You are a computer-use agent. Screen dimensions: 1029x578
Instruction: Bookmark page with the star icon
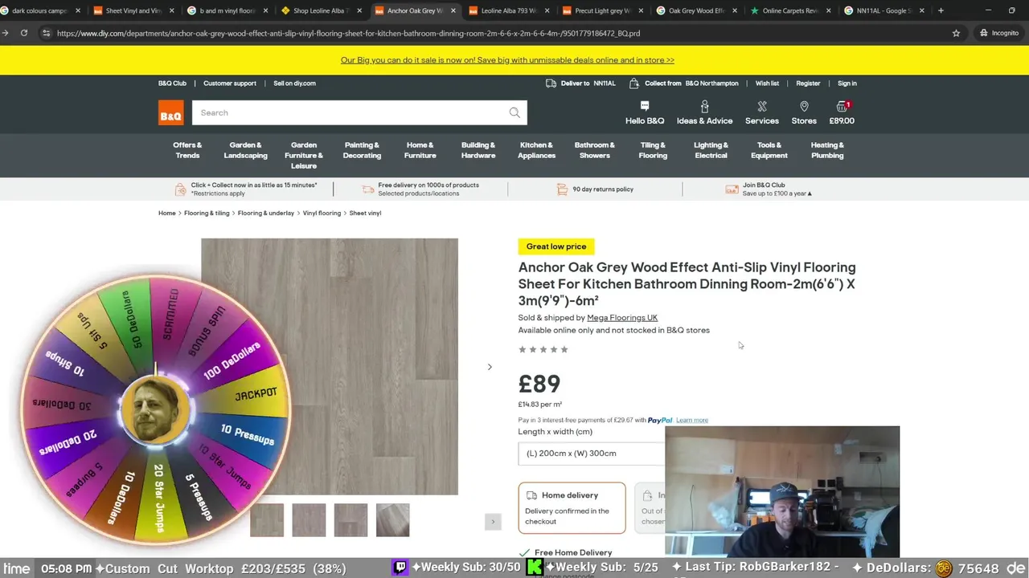tap(956, 33)
